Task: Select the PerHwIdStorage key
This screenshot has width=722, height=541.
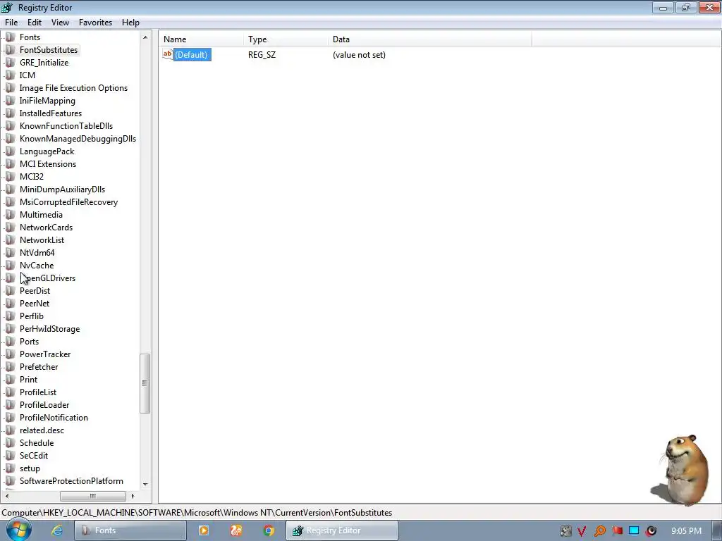Action: point(50,329)
